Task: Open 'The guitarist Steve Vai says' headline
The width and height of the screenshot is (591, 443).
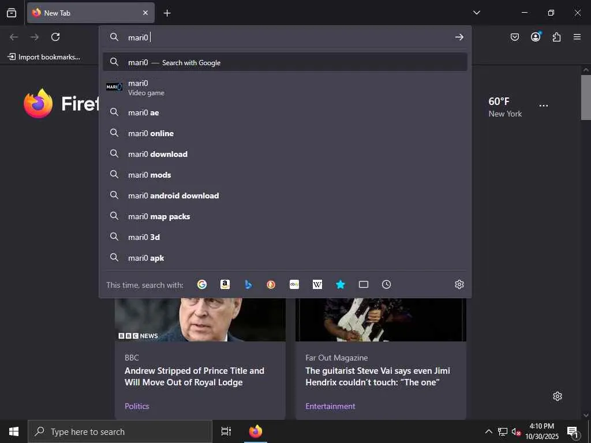Action: click(x=377, y=376)
